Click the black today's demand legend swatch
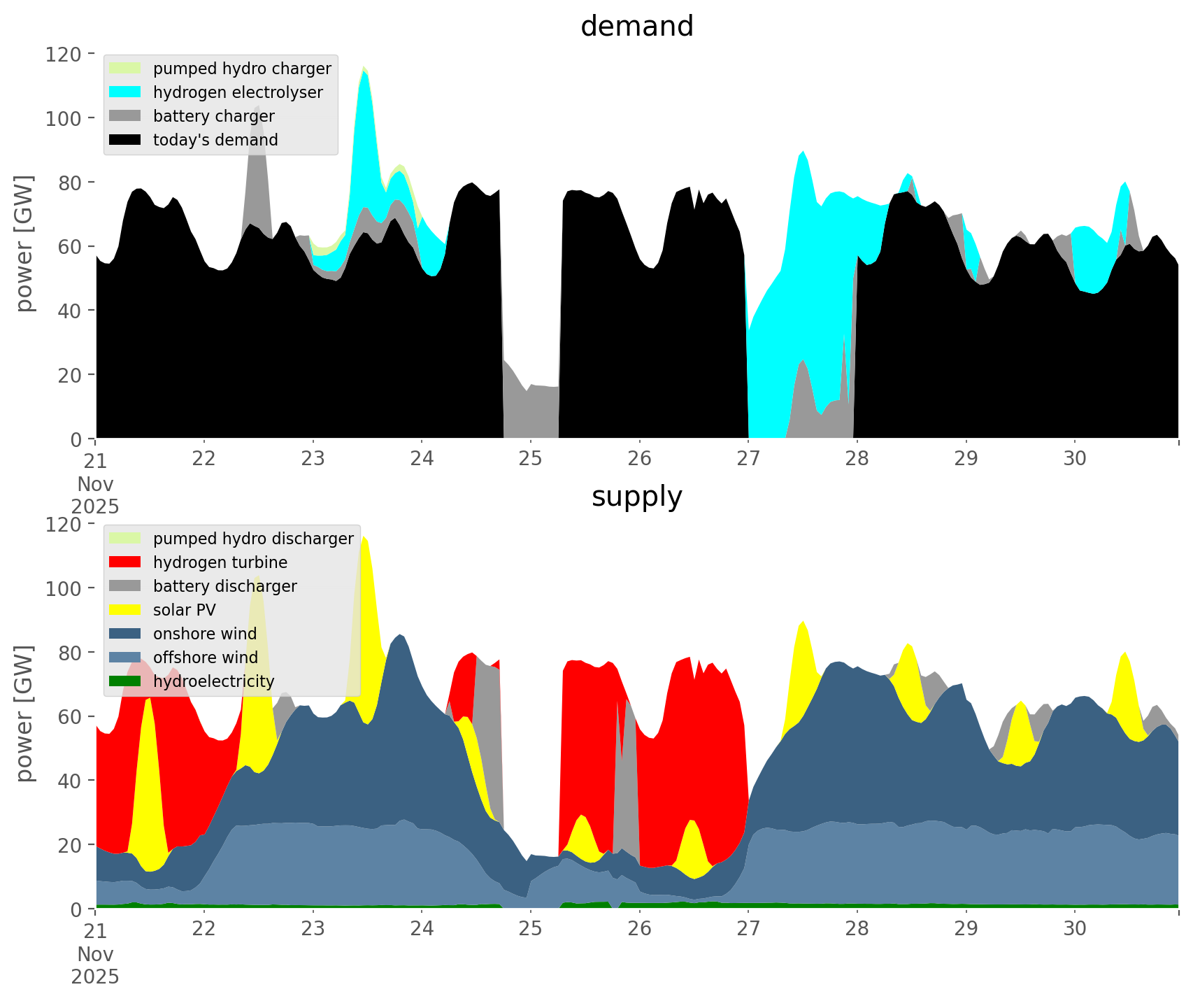Screen dimensions: 1193x1001 coord(125,140)
